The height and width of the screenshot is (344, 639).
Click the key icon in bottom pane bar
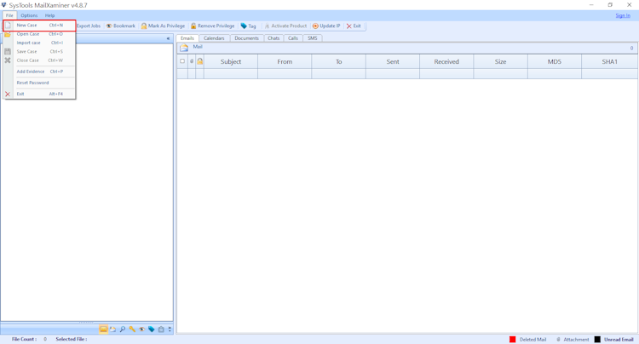(132, 330)
